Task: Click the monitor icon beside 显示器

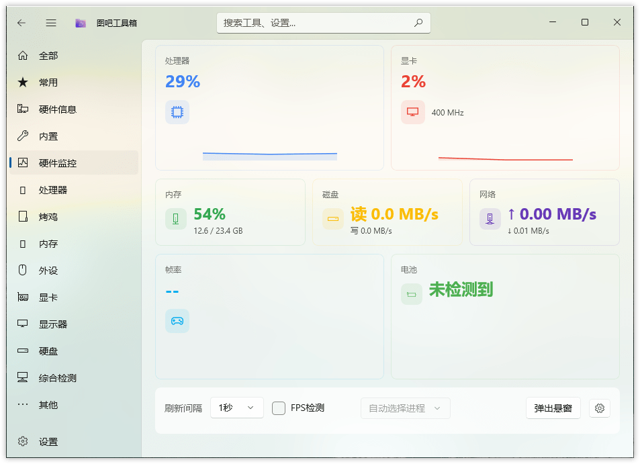Action: click(x=23, y=324)
